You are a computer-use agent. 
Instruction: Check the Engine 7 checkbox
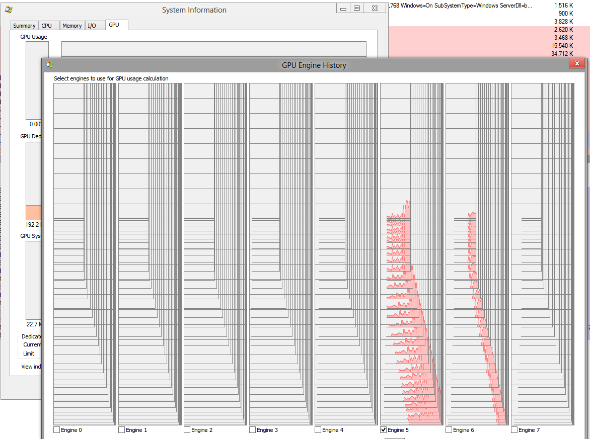pos(514,430)
